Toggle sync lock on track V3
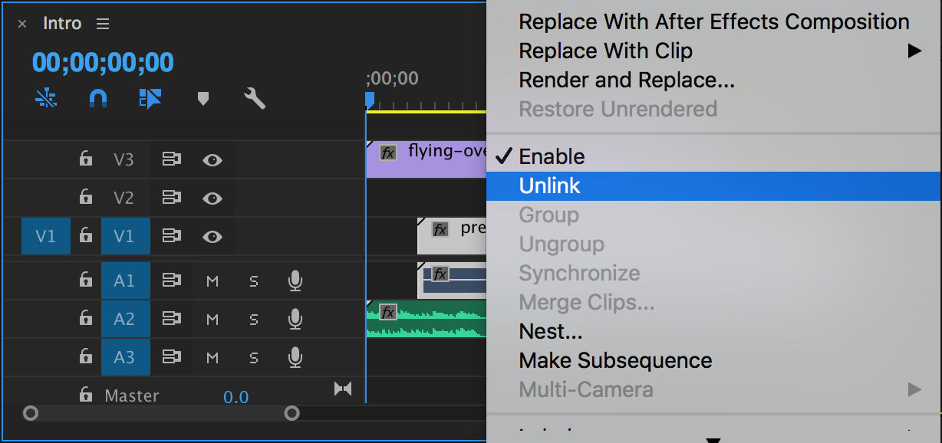Viewport: 942px width, 443px height. click(x=171, y=159)
